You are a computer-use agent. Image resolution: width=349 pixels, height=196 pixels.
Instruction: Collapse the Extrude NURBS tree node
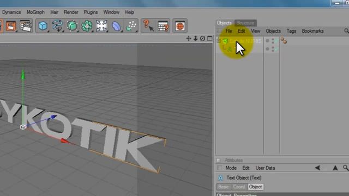point(218,41)
